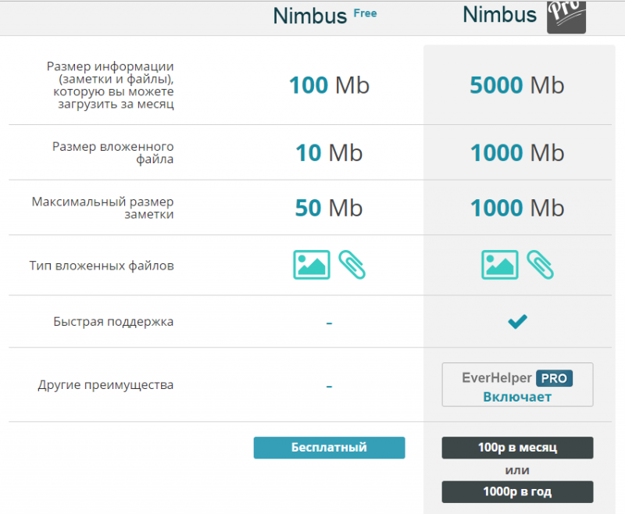
Task: Click the fast support checkmark in Pro column
Action: click(x=517, y=321)
